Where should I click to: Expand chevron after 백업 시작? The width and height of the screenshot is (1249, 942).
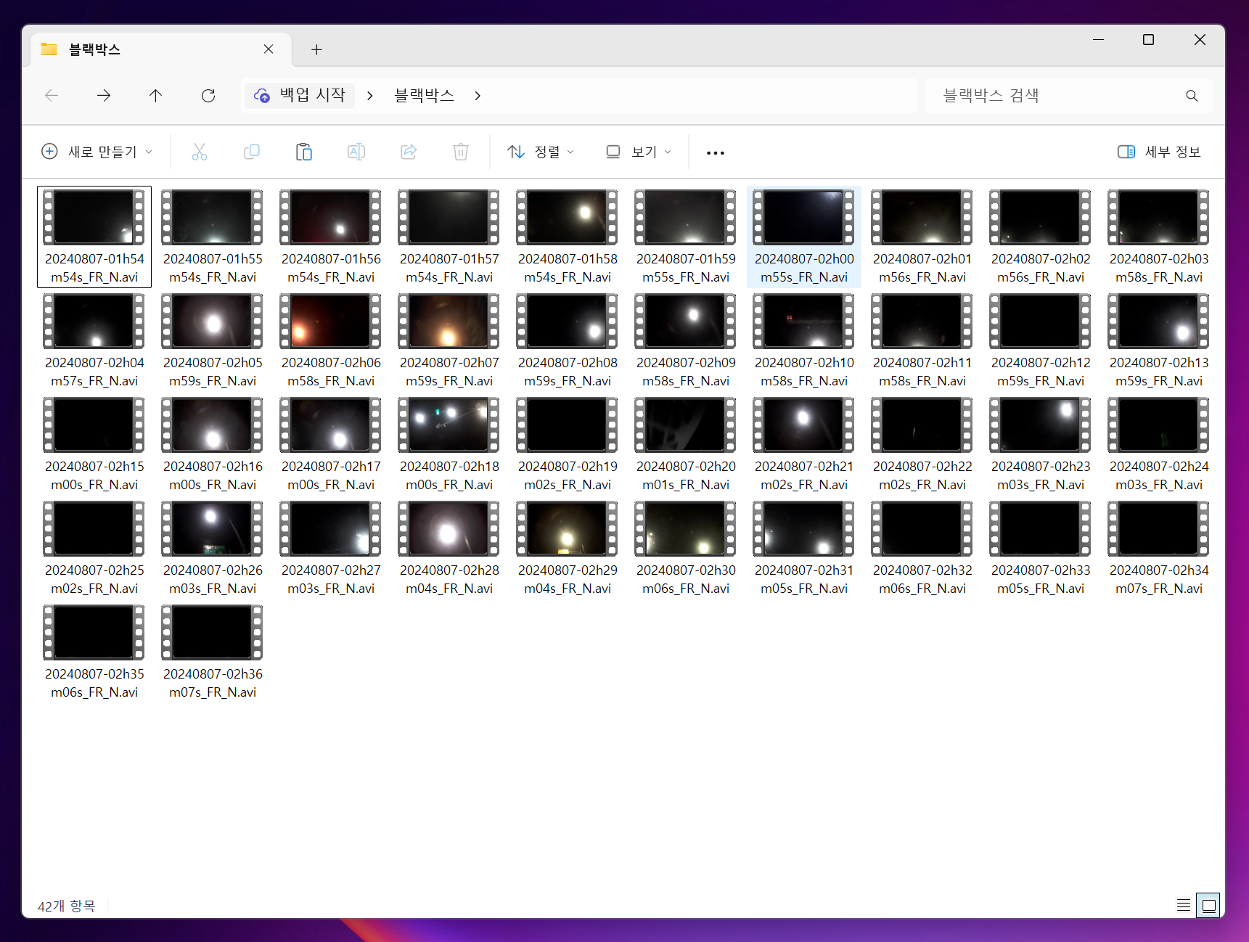pos(370,96)
